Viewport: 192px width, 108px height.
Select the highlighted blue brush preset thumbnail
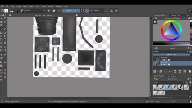coord(168,87)
